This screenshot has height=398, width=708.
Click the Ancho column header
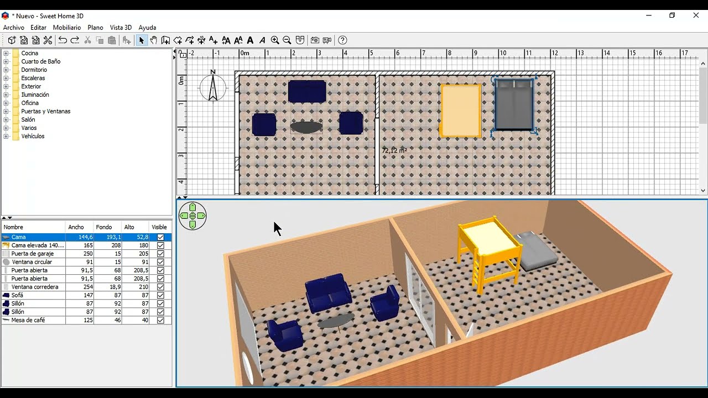76,227
